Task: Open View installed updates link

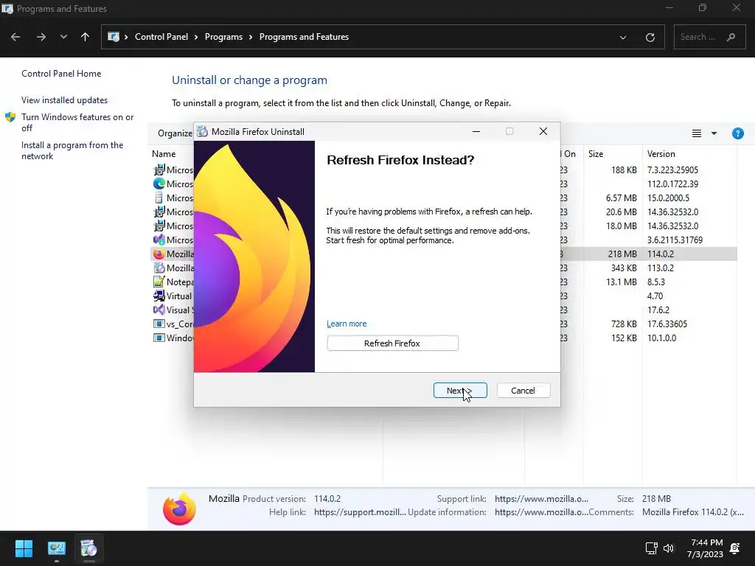Action: pos(65,100)
